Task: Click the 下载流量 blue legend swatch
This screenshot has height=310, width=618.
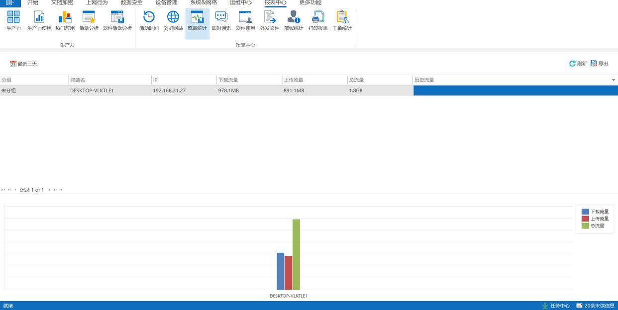Action: point(585,212)
